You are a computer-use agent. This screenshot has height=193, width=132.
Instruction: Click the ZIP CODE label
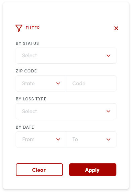[26, 71]
